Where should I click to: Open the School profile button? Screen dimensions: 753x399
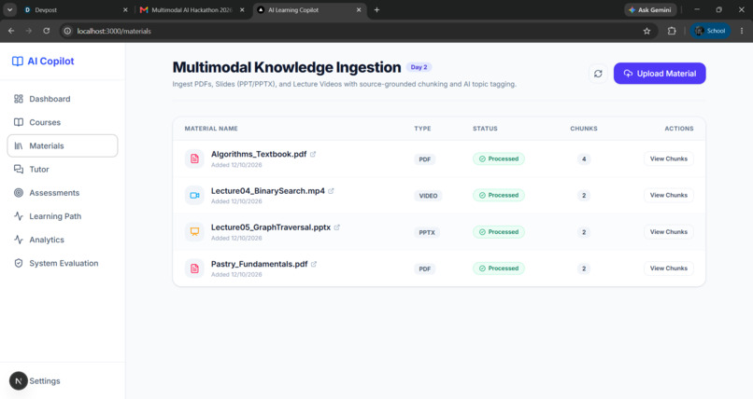click(710, 31)
